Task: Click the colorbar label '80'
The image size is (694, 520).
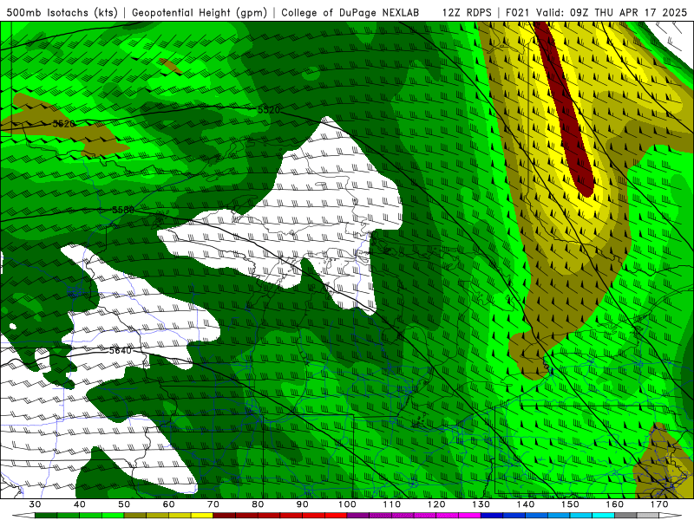Action: (x=258, y=504)
